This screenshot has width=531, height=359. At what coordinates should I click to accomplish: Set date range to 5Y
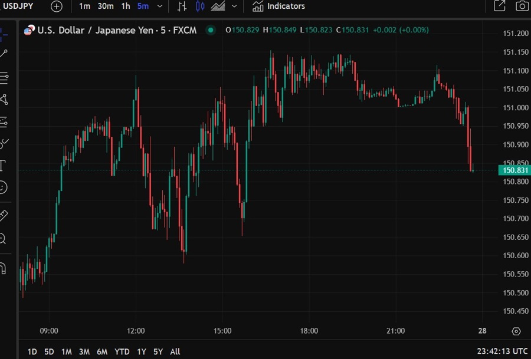[158, 351]
